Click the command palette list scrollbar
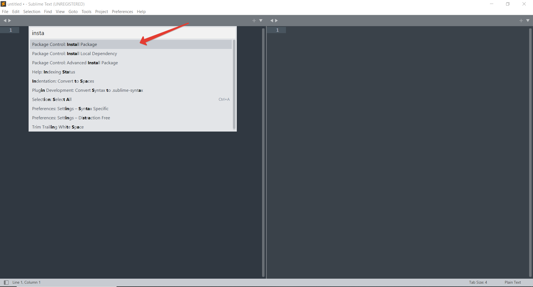 [x=234, y=85]
